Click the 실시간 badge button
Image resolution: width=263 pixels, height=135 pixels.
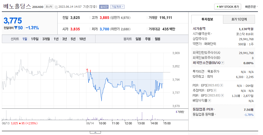click(104, 7)
